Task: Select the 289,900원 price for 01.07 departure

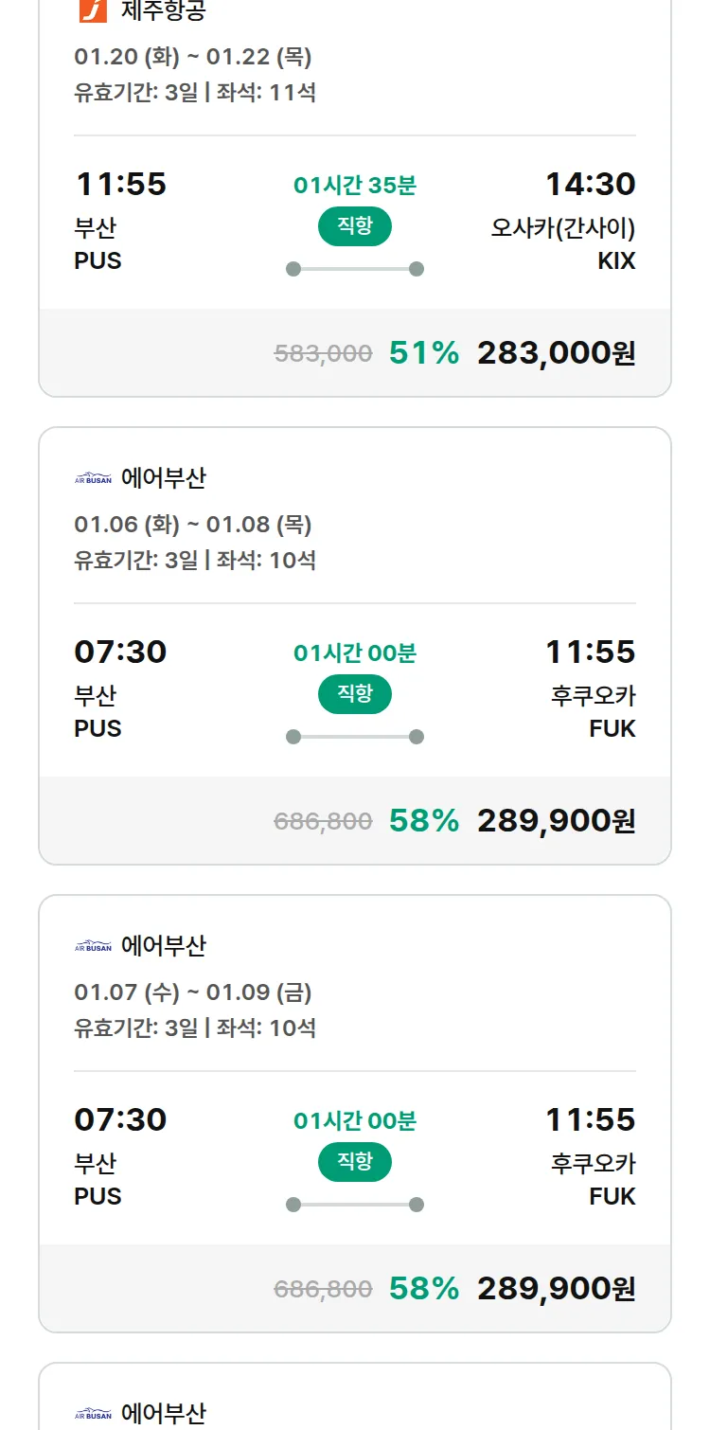Action: pyautogui.click(x=556, y=1289)
